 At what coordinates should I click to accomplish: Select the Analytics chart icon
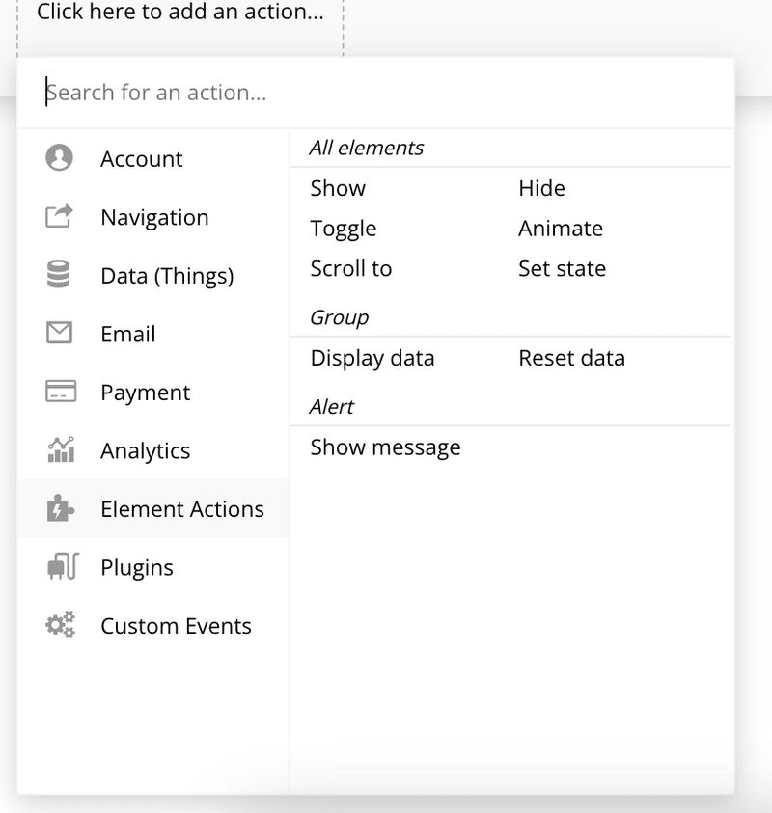(x=61, y=449)
